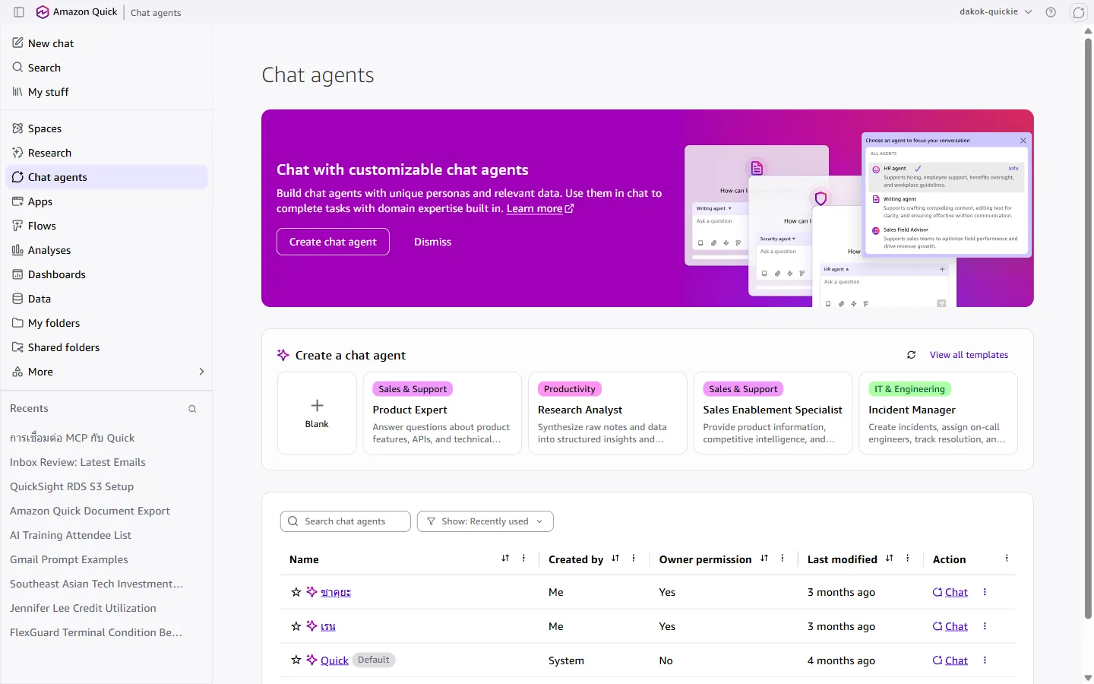Open the Quick agent name link
The image size is (1094, 684).
click(334, 660)
